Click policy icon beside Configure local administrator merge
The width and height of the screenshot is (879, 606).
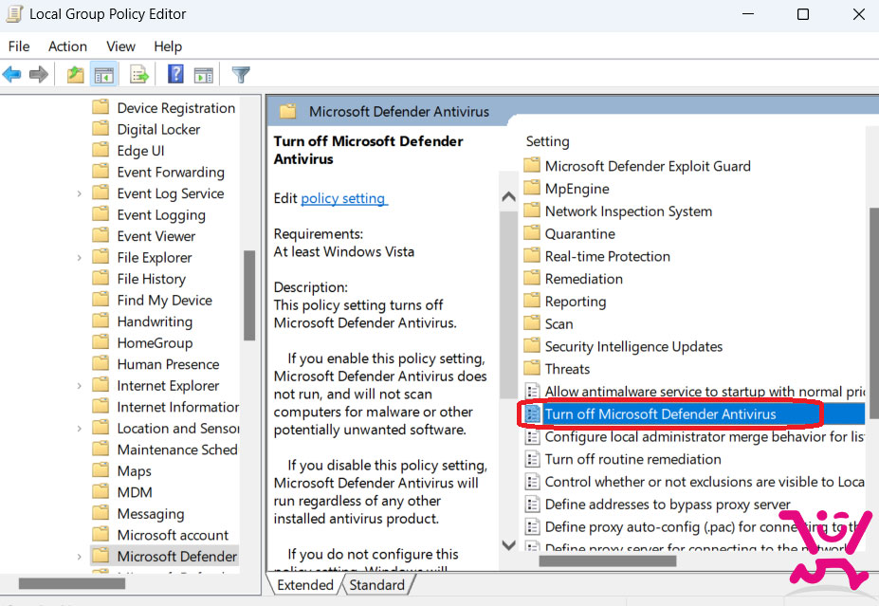(532, 436)
